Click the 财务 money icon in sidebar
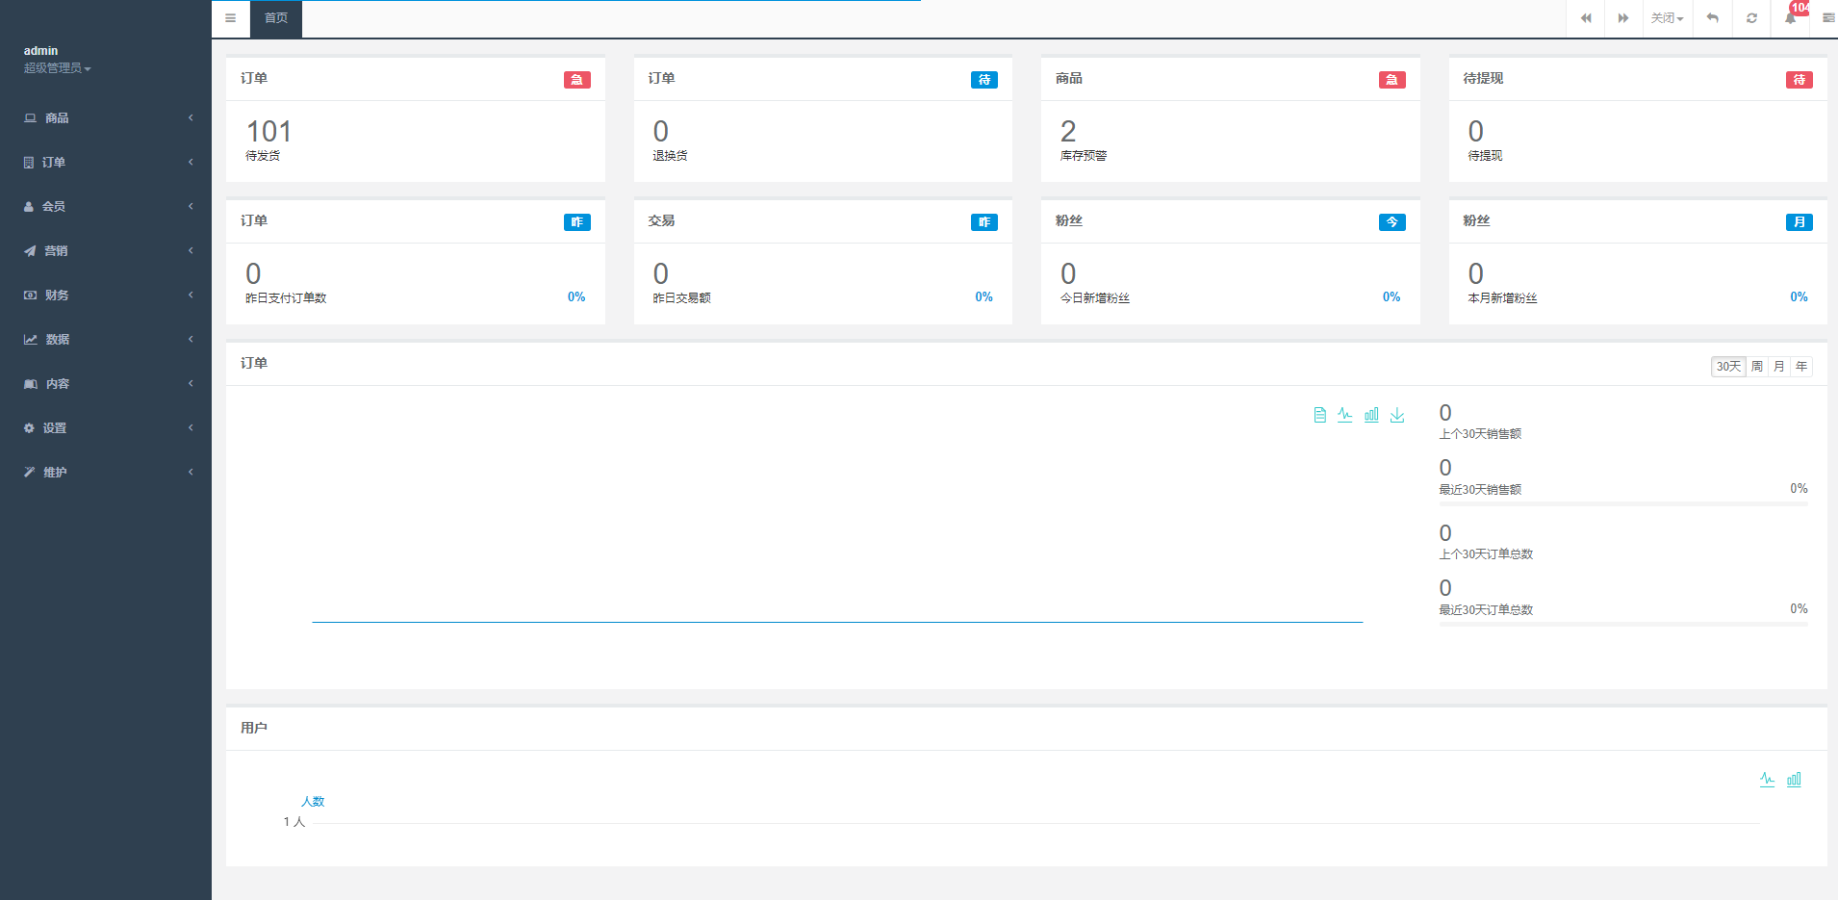The height and width of the screenshot is (900, 1838). (30, 296)
